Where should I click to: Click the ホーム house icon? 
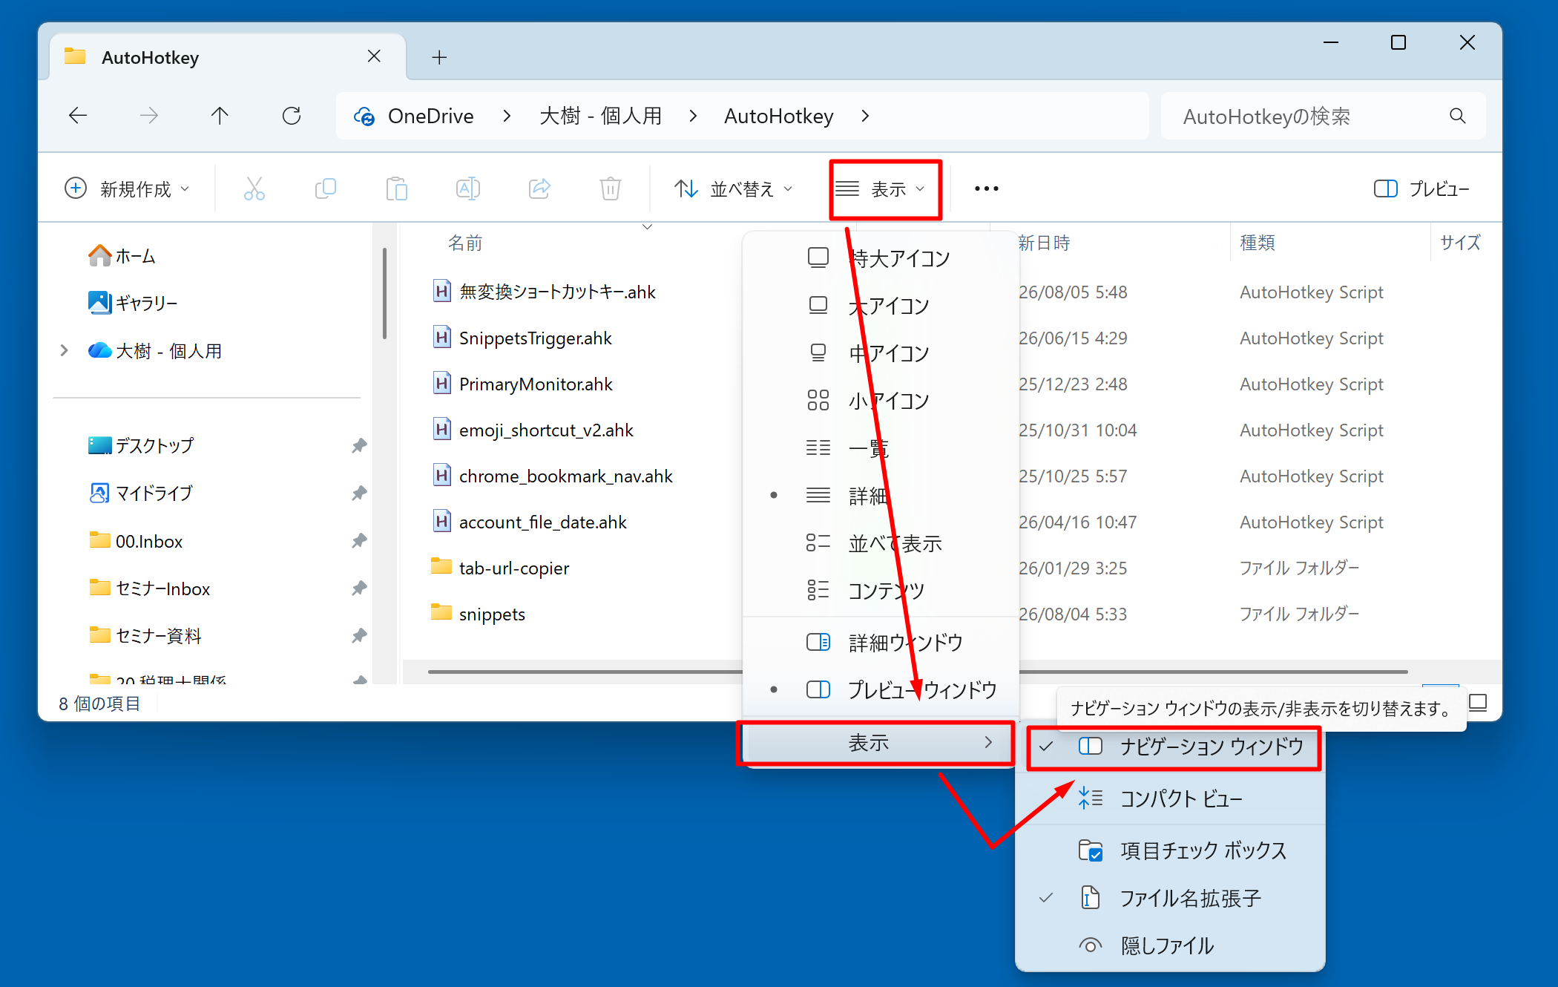(x=99, y=256)
